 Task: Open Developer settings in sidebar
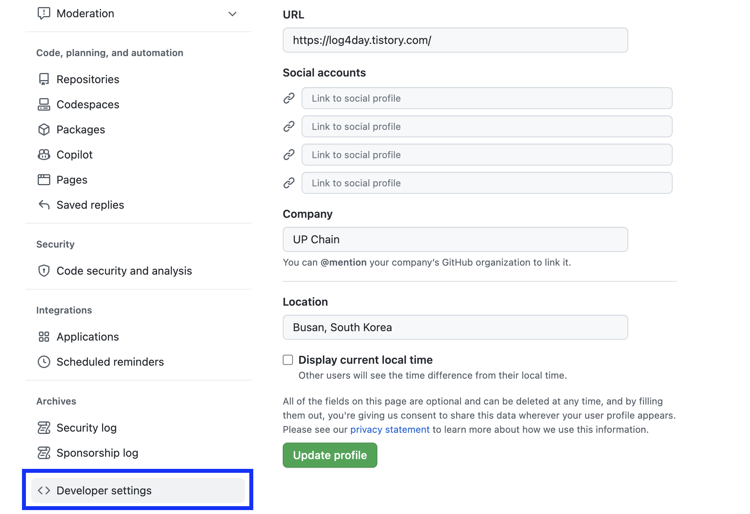(x=104, y=490)
